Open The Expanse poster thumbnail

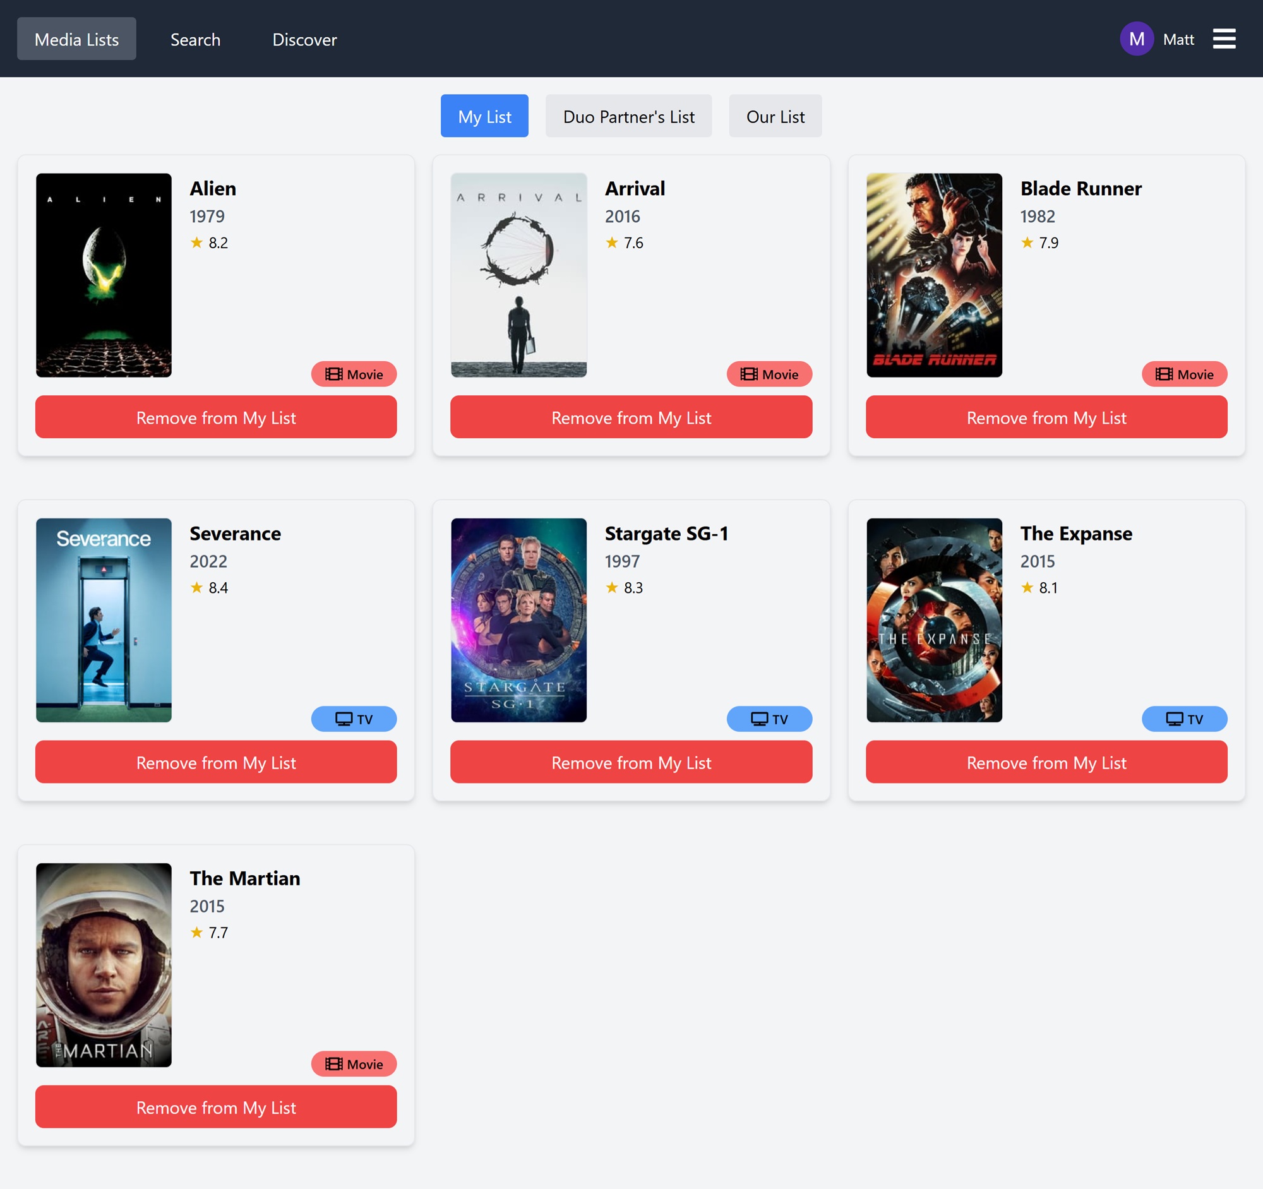(x=935, y=620)
